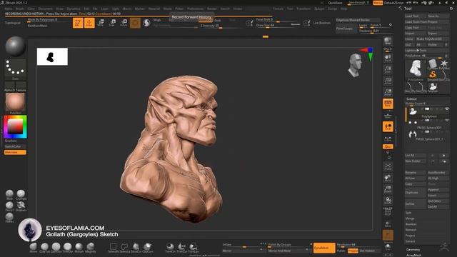Image resolution: width=457 pixels, height=257 pixels.
Task: Toggle Edit mode button in top toolbar
Action: click(x=78, y=23)
